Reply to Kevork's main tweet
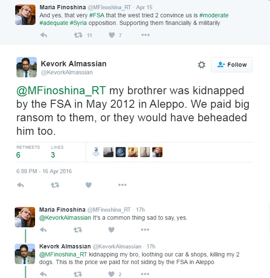 (x=21, y=185)
